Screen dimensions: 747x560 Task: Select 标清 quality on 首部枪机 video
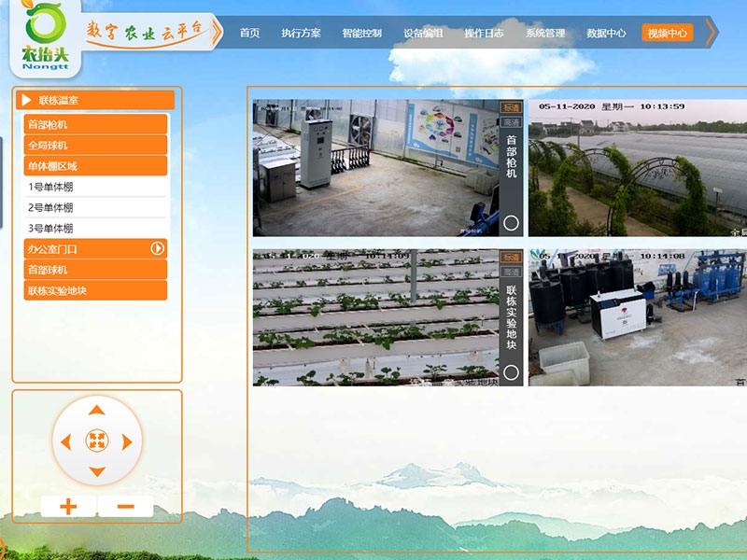[511, 107]
